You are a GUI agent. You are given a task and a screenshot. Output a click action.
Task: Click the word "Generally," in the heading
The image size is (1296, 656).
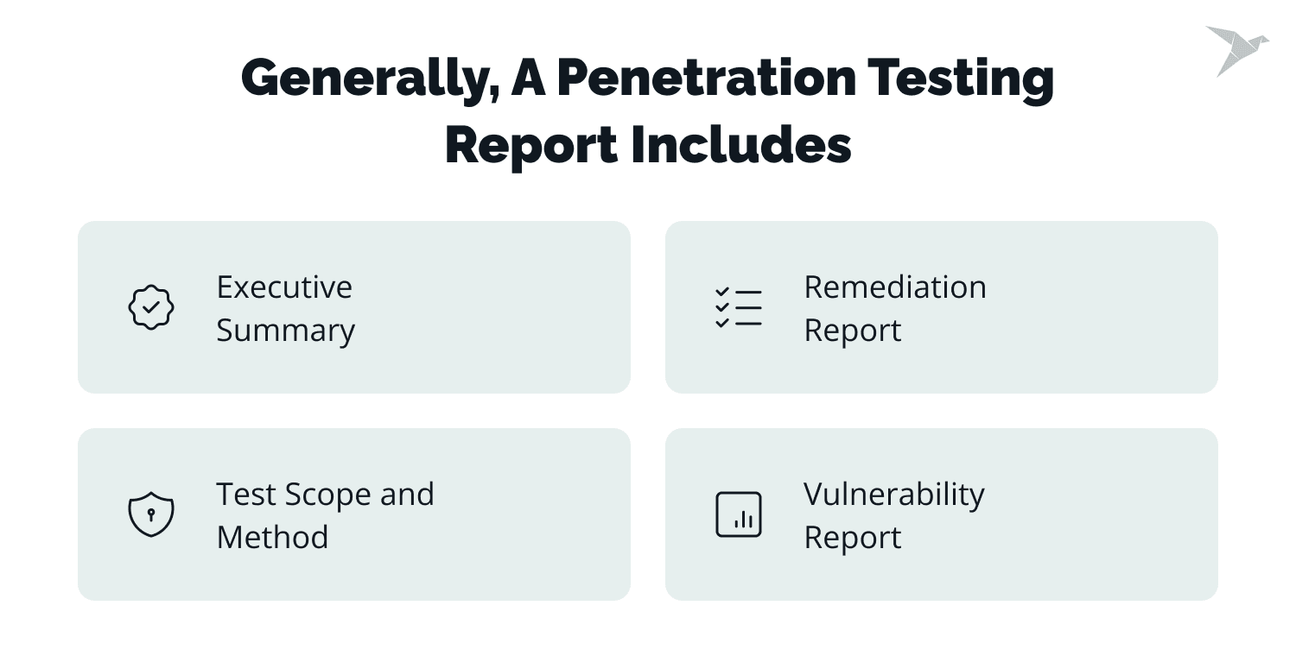pyautogui.click(x=366, y=79)
